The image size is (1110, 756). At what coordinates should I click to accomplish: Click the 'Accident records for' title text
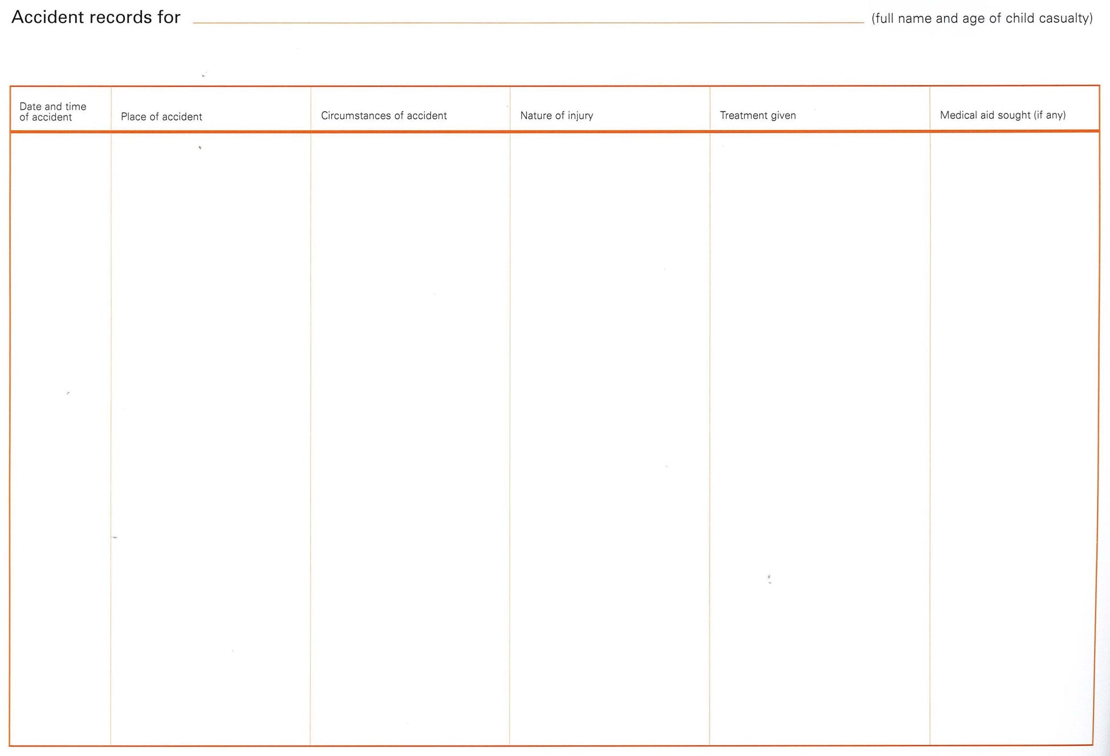pyautogui.click(x=96, y=18)
